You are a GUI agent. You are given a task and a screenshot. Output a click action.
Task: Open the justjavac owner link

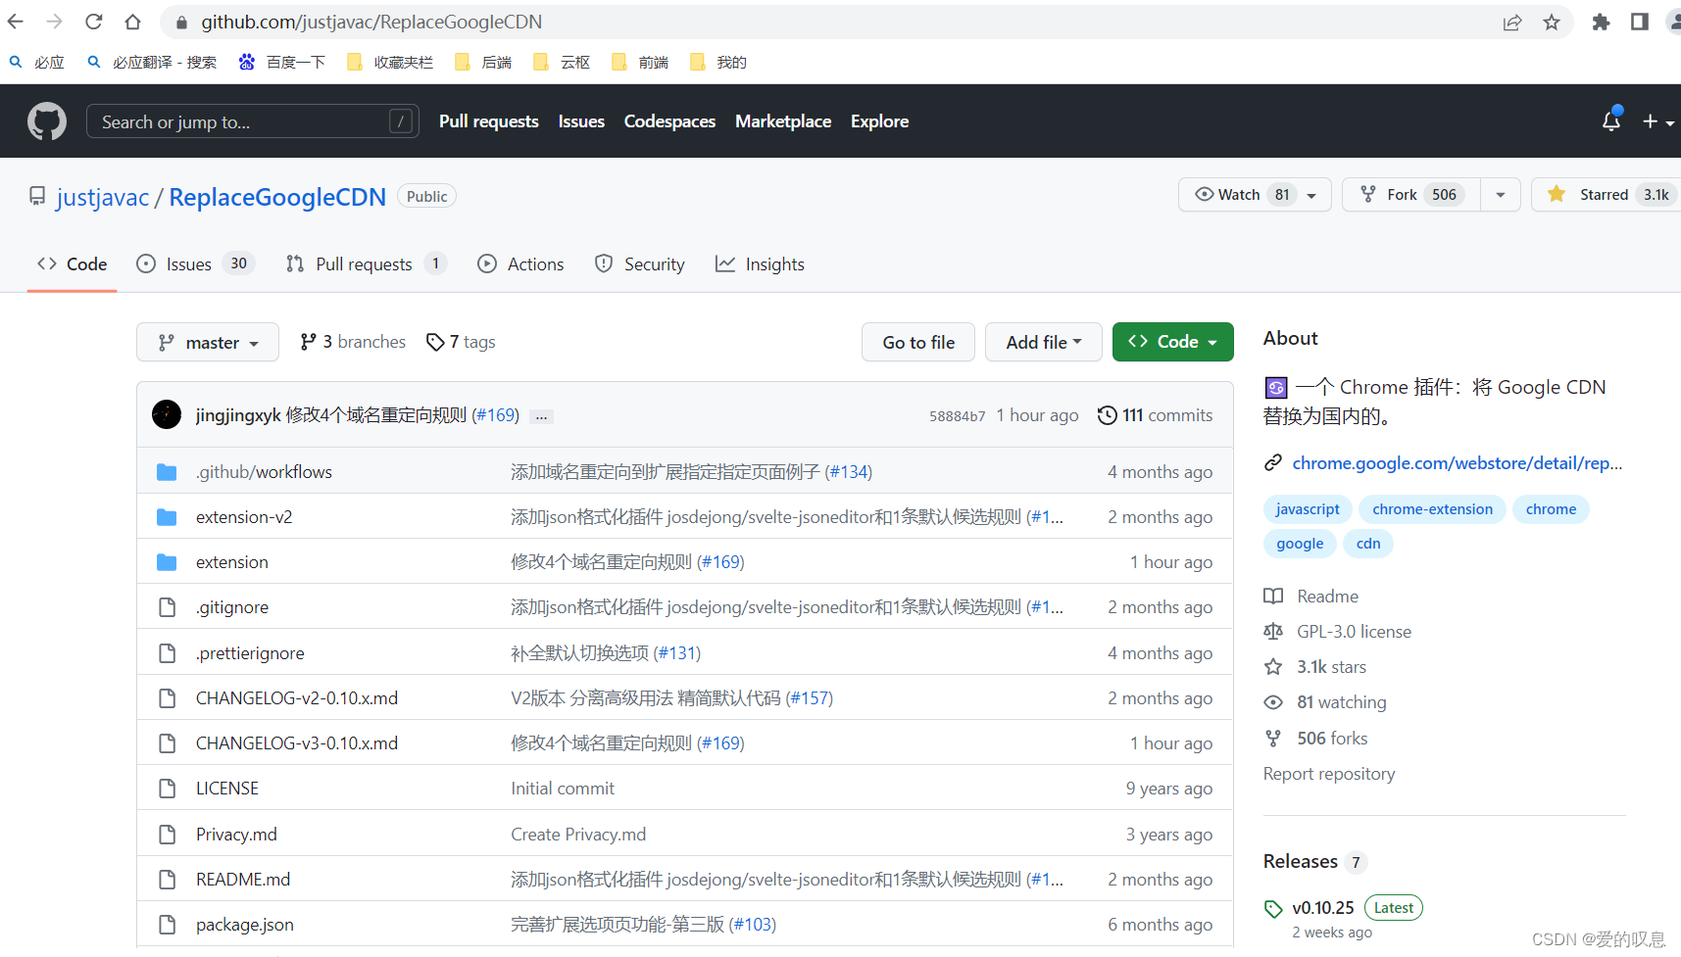click(x=103, y=197)
